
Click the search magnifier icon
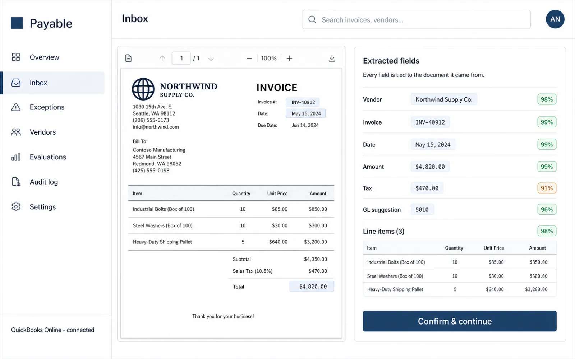pos(312,20)
